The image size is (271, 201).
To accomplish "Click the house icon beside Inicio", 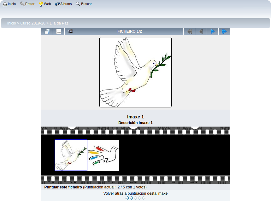I will click(5, 4).
